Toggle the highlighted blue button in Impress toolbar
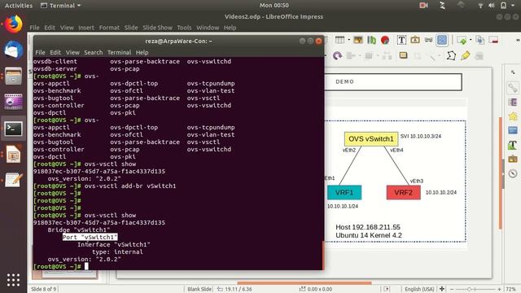The image size is (521, 293). point(442,40)
